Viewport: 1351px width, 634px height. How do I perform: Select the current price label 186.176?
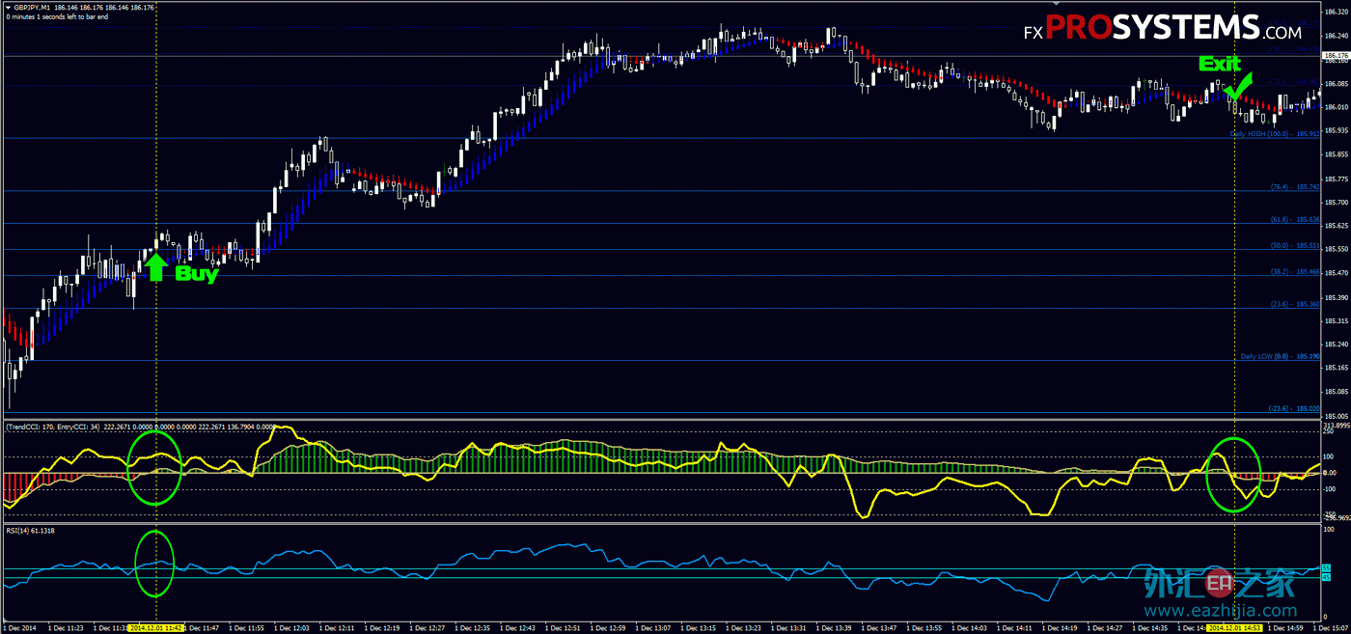point(1337,56)
